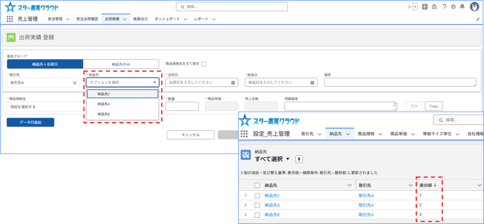The image size is (484, 224).
Task: Expand the 受注管理 tab chevron
Action: click(x=67, y=19)
